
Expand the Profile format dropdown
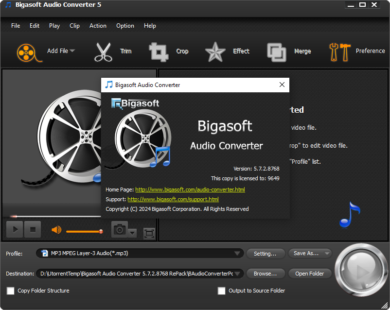(237, 253)
